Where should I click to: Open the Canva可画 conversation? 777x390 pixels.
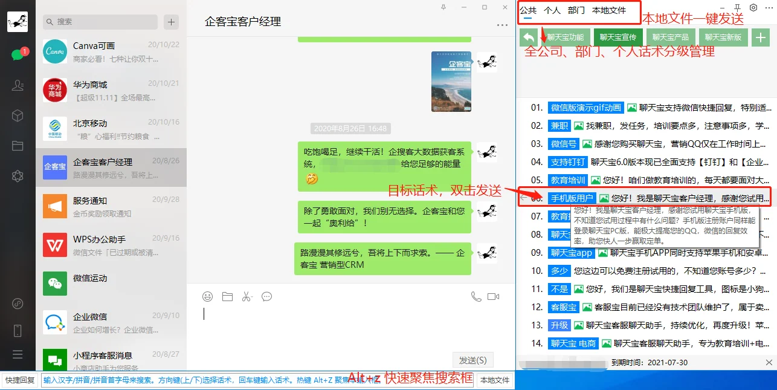point(111,52)
